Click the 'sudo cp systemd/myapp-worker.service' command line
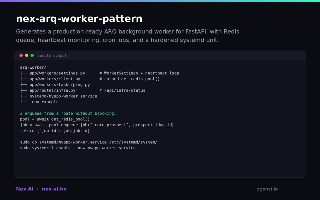Image resolution: width=320 pixels, height=200 pixels. 88,142
